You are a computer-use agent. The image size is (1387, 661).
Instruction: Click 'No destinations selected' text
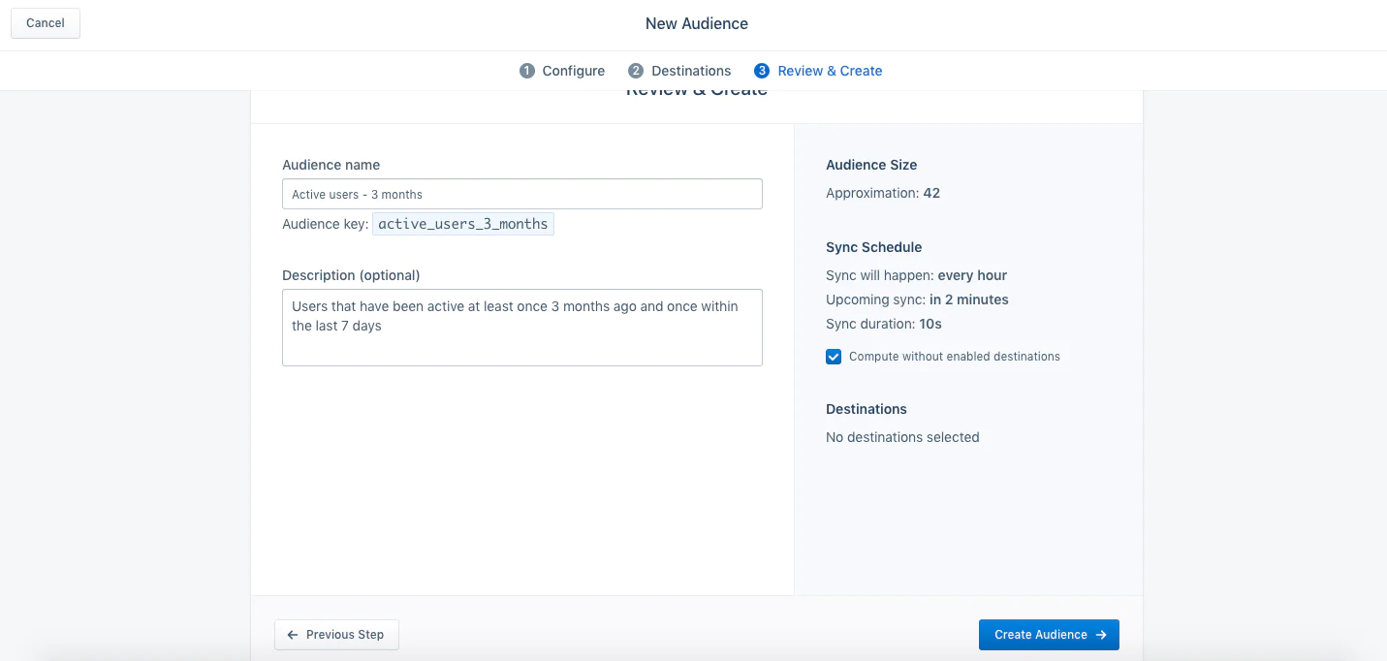point(902,437)
